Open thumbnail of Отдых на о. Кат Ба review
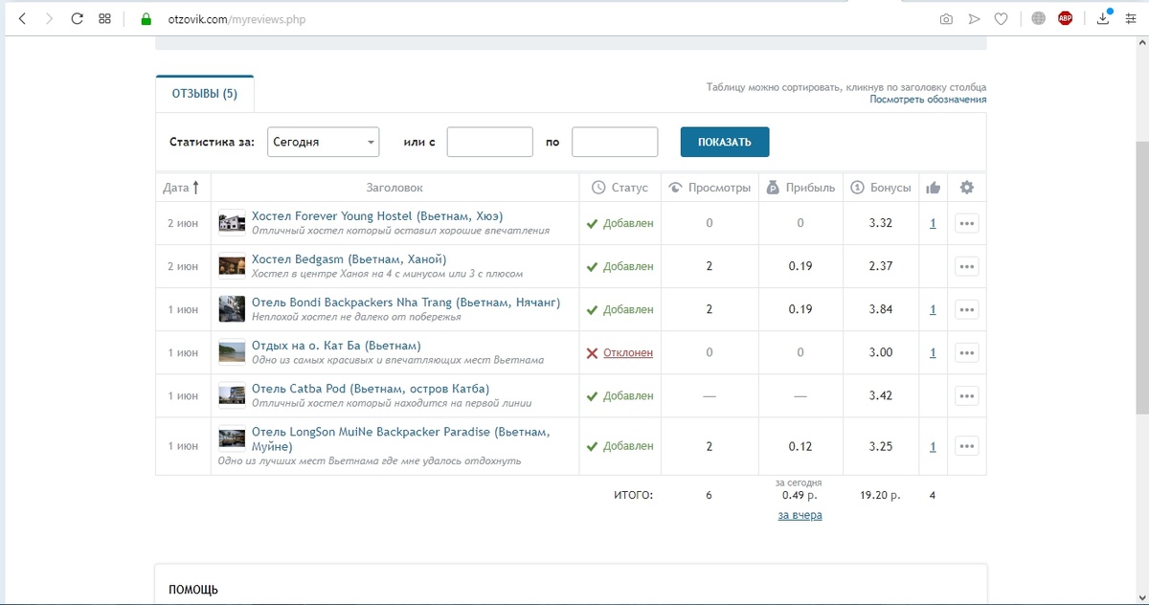Screen dimensions: 1149x605 pos(232,352)
